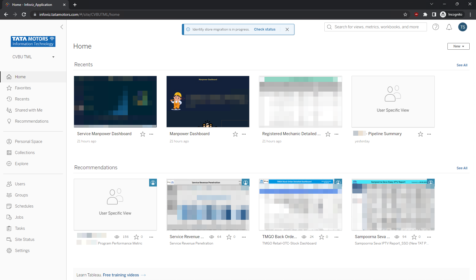Click more options for Service Revenue card
Screen dimensions: 476x280
pos(244,237)
